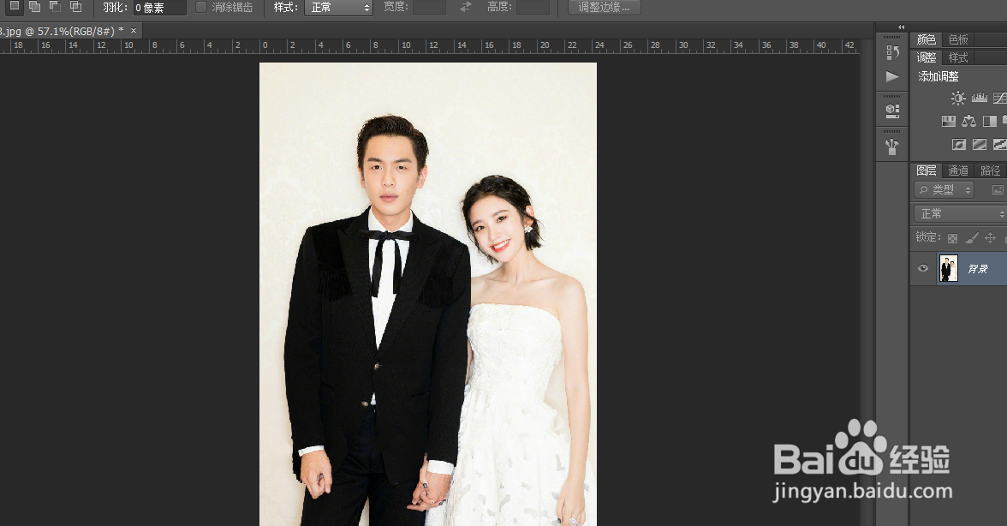This screenshot has height=526, width=1007.
Task: Close the .jpg document tab
Action: pyautogui.click(x=134, y=30)
